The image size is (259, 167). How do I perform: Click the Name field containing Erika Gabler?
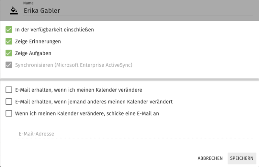click(x=138, y=11)
